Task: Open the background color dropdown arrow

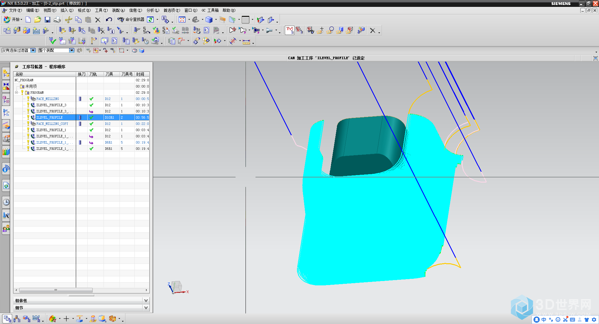Action: pyautogui.click(x=252, y=20)
